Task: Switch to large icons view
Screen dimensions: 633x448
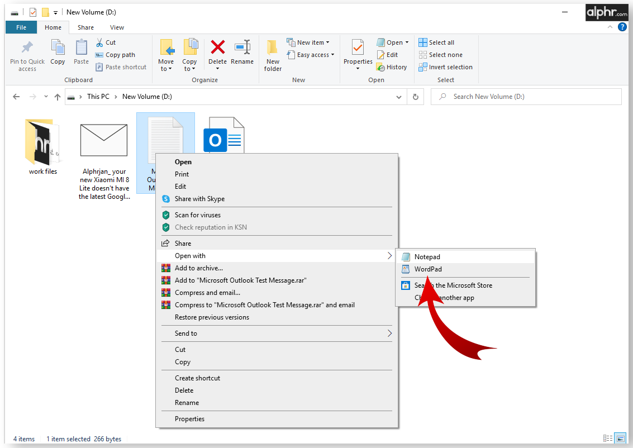Action: (621, 439)
